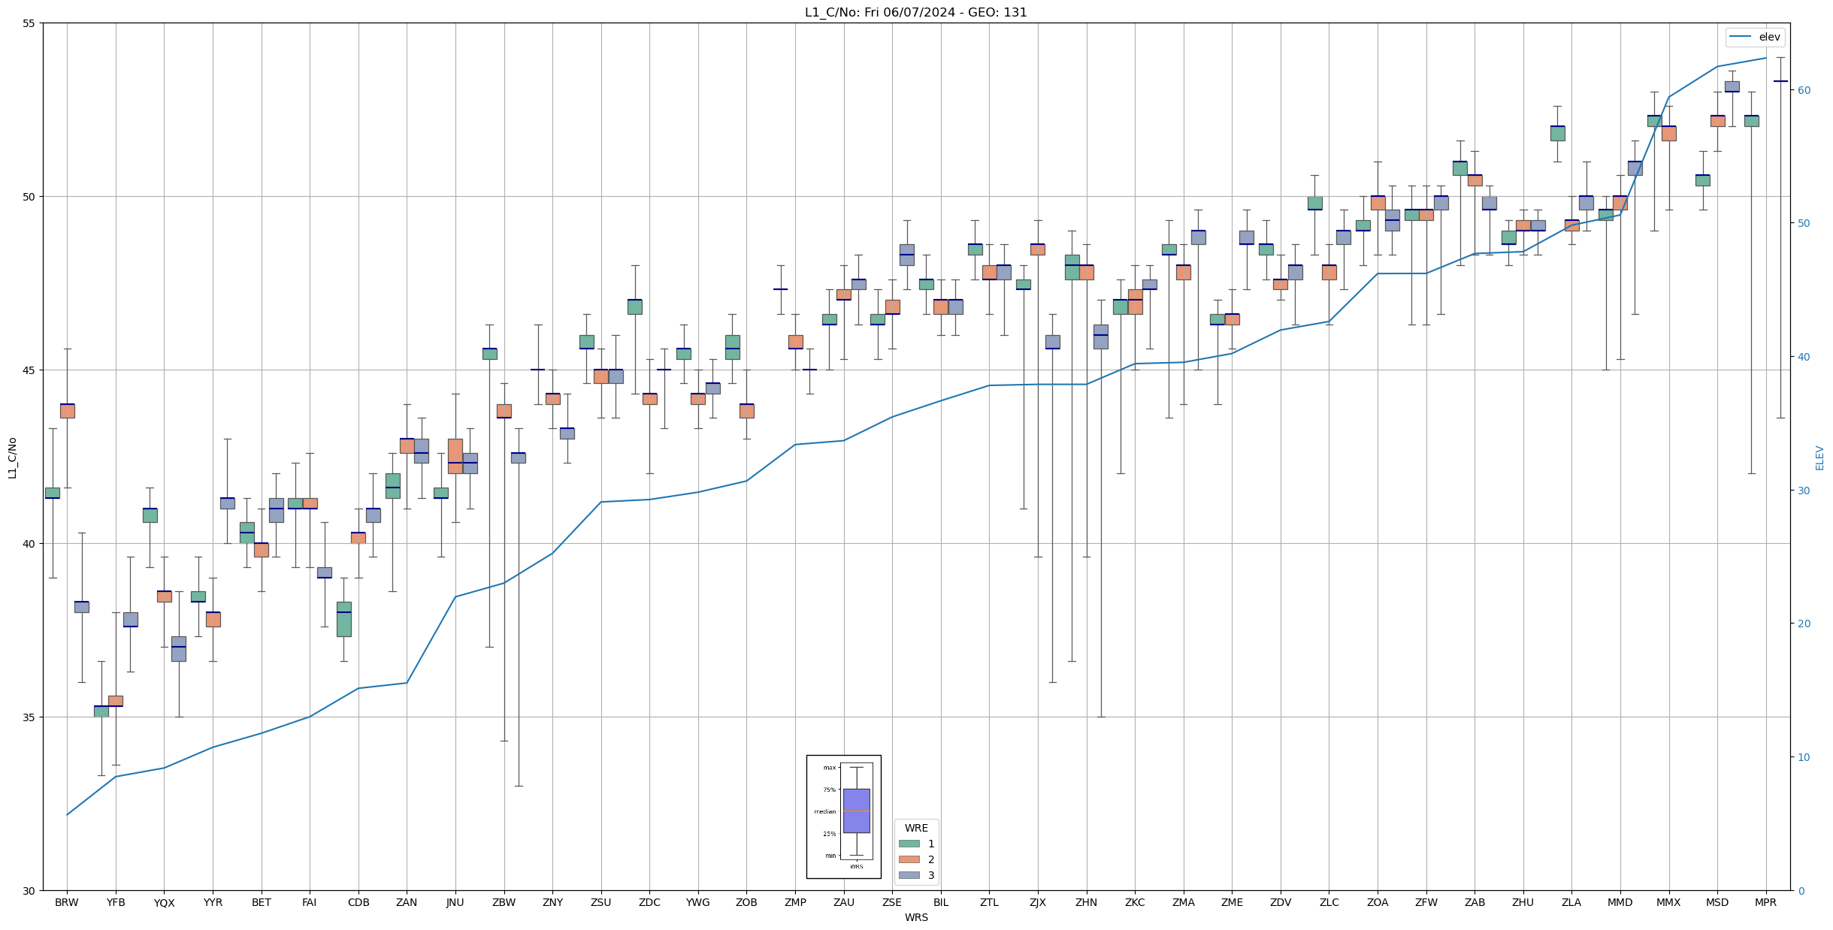Click the 30 tick on right axis

tap(1804, 491)
